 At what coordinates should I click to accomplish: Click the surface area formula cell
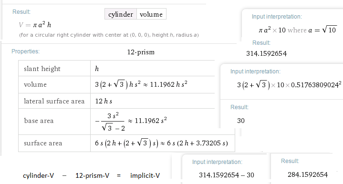coord(163,143)
